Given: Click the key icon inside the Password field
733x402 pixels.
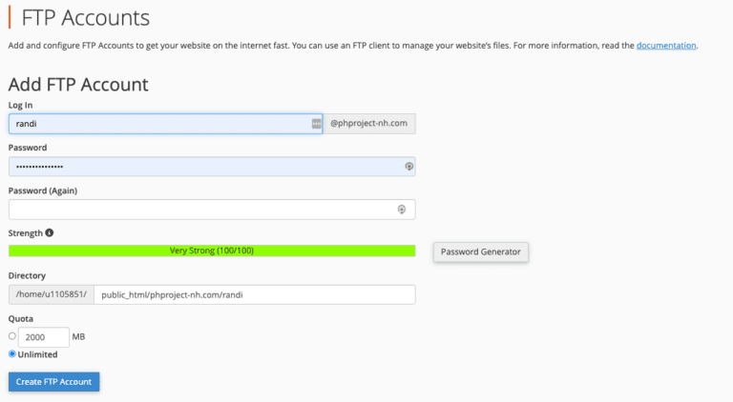Looking at the screenshot, I should pos(409,167).
